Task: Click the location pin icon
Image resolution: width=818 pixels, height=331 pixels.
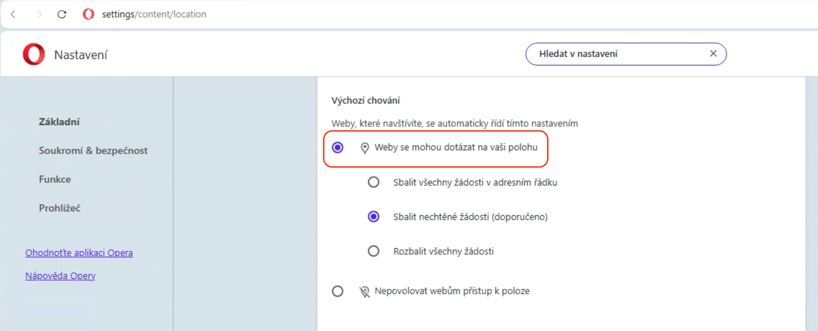Action: [364, 148]
